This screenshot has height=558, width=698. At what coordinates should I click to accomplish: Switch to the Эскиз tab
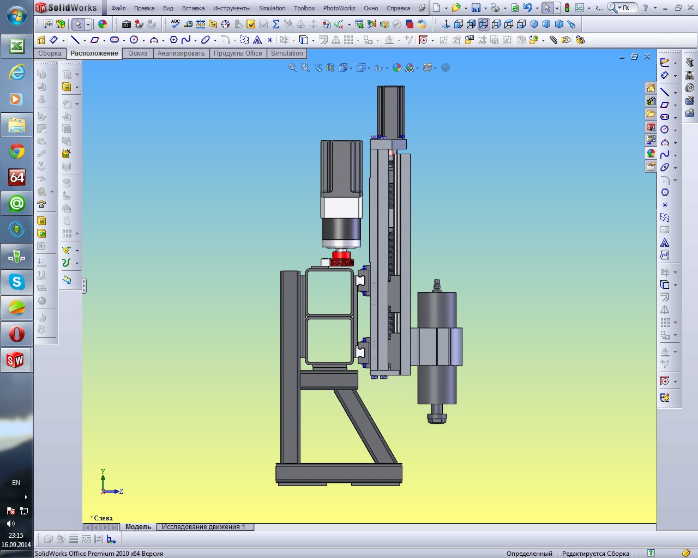click(138, 53)
